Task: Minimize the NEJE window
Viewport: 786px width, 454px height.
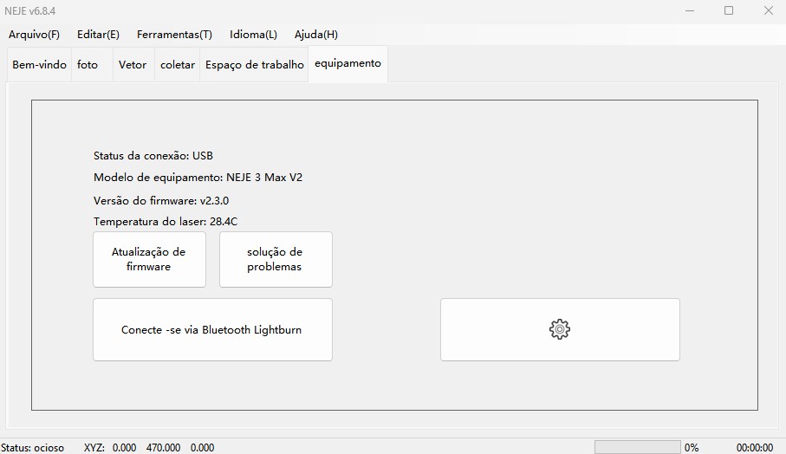Action: (x=689, y=10)
